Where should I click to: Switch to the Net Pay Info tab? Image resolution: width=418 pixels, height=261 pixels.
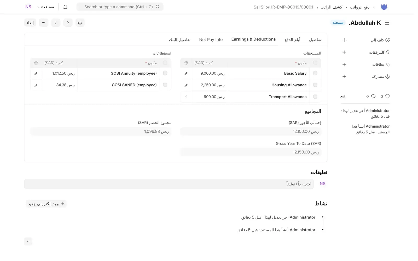point(211,40)
